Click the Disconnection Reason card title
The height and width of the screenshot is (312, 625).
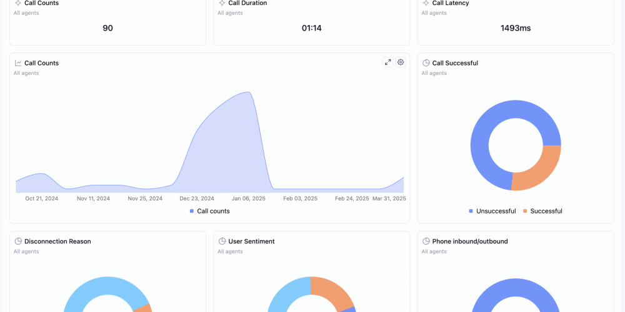pos(57,241)
